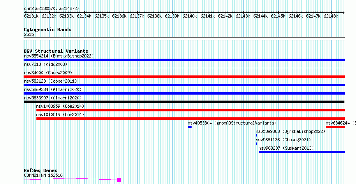The image size is (356, 184).
Task: Click the nsv1010519 Coe2014 red bar
Action: pyautogui.click(x=190, y=119)
